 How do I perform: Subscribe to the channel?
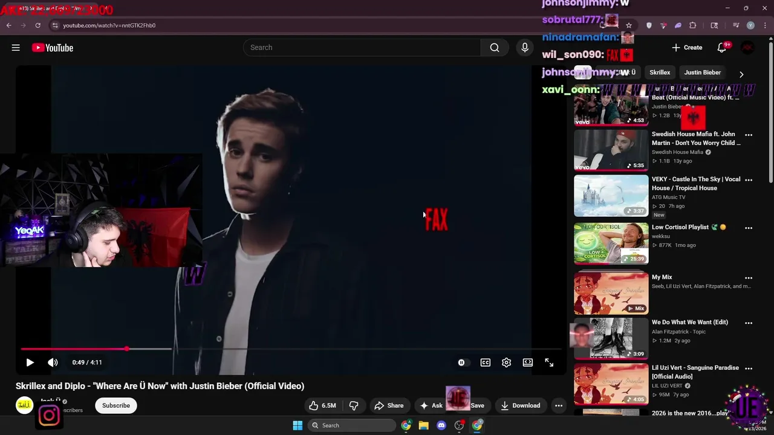[x=116, y=405]
